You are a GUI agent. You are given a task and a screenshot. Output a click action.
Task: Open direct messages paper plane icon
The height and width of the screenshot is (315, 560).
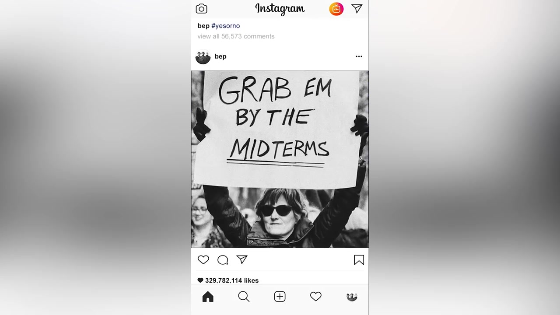357,9
